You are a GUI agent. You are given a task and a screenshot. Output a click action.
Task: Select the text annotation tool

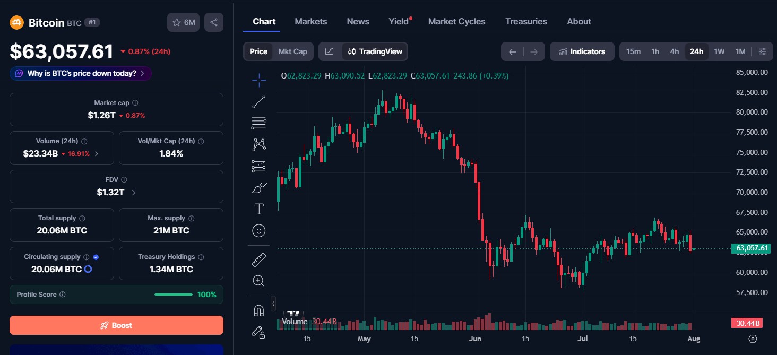(259, 209)
